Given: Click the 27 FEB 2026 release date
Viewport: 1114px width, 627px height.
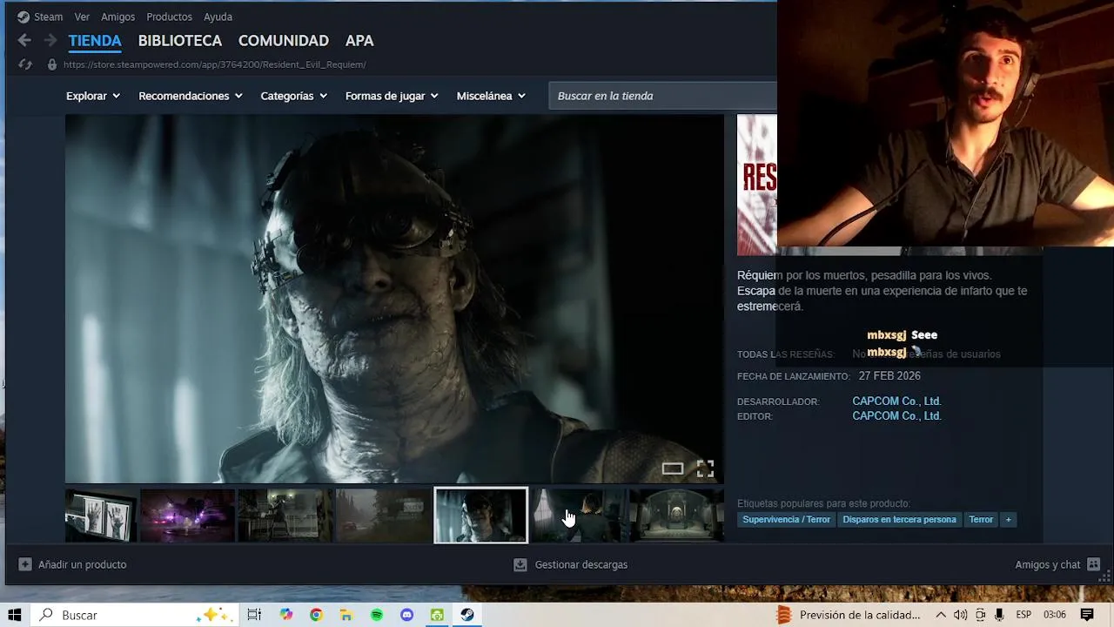Looking at the screenshot, I should point(889,376).
